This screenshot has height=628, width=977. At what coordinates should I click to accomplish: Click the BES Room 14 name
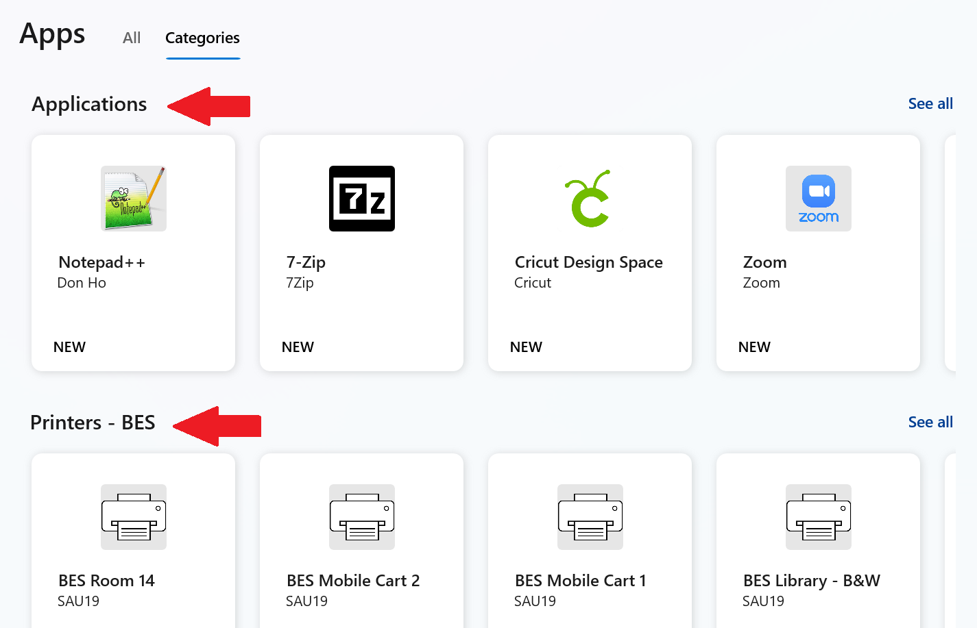point(106,581)
